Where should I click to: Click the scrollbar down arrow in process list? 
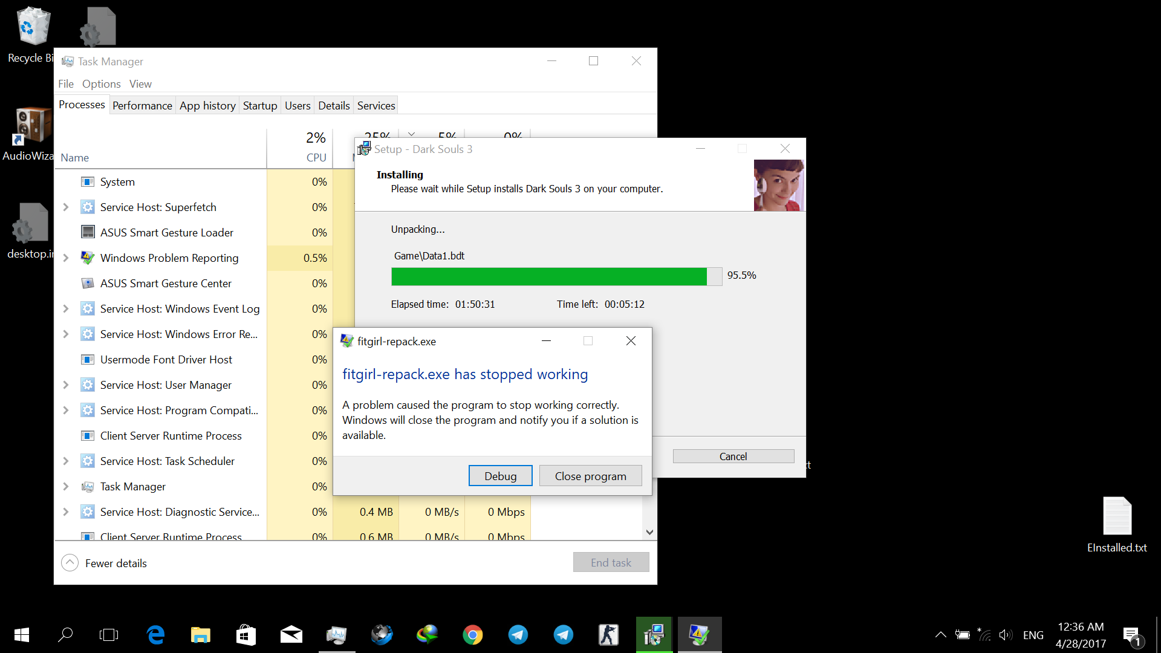pos(649,532)
